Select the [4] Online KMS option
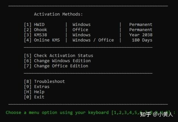The image size is (178, 122). coord(42,40)
